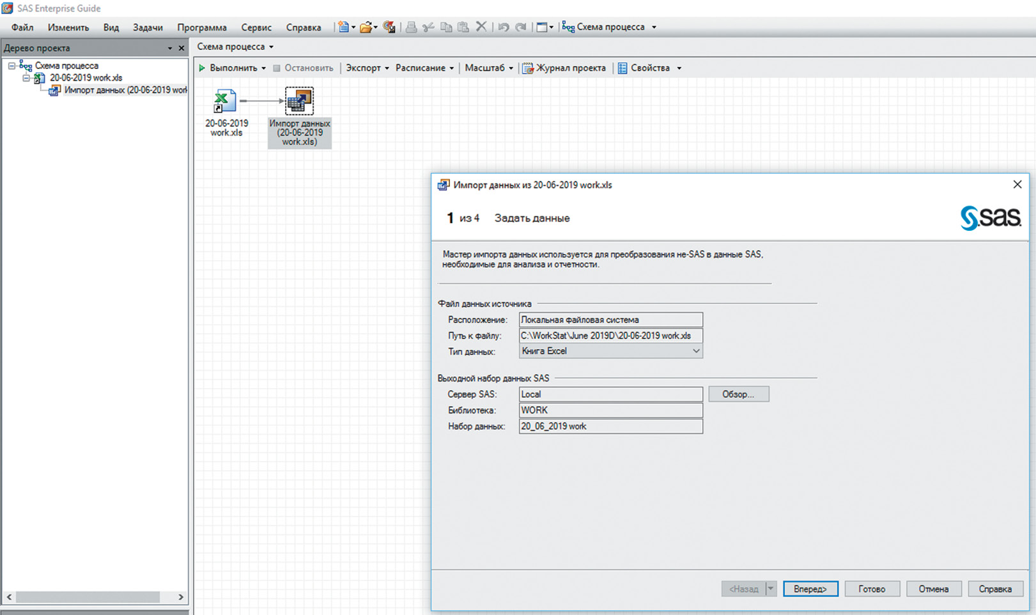1036x615 pixels.
Task: Click the Paste toolbar icon
Action: tap(463, 27)
